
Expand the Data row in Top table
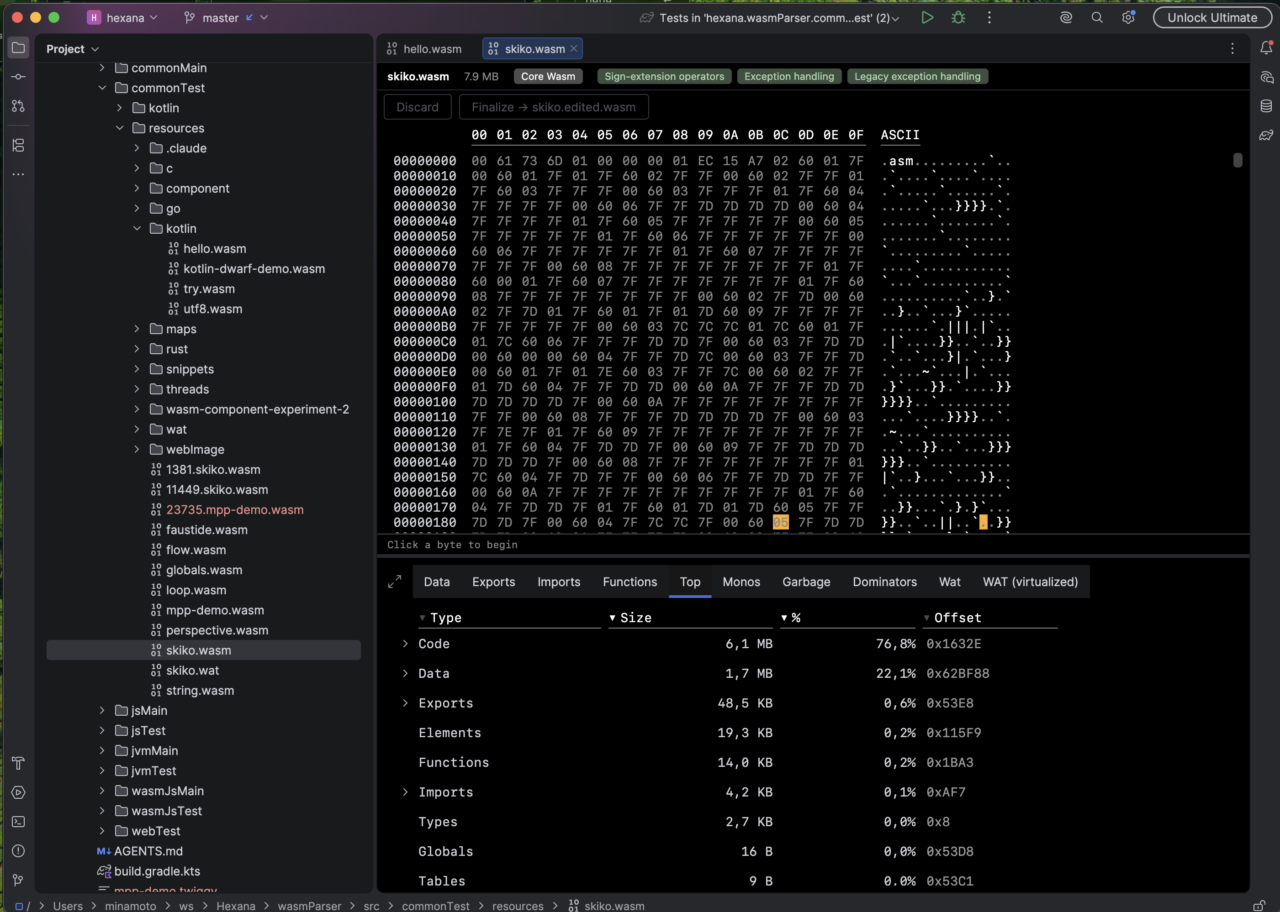click(x=405, y=673)
